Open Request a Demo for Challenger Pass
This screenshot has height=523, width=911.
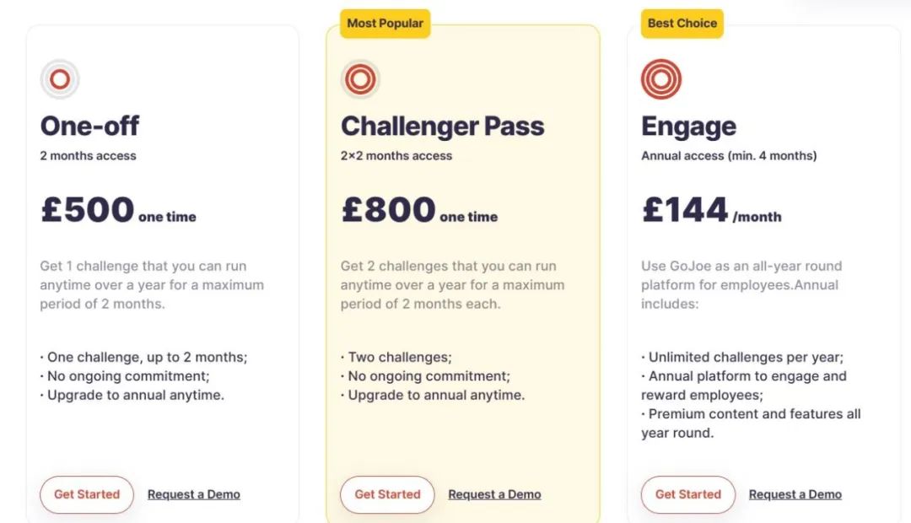[494, 494]
